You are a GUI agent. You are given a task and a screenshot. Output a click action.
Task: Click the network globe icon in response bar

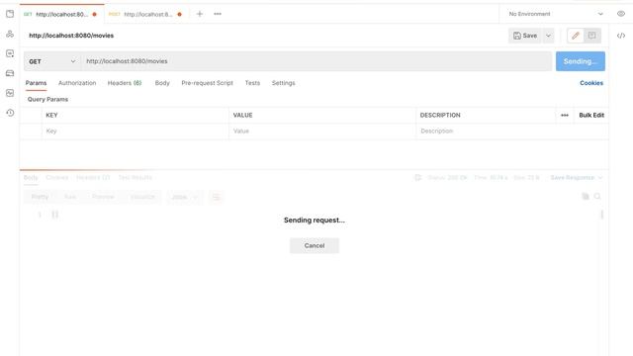pyautogui.click(x=417, y=178)
